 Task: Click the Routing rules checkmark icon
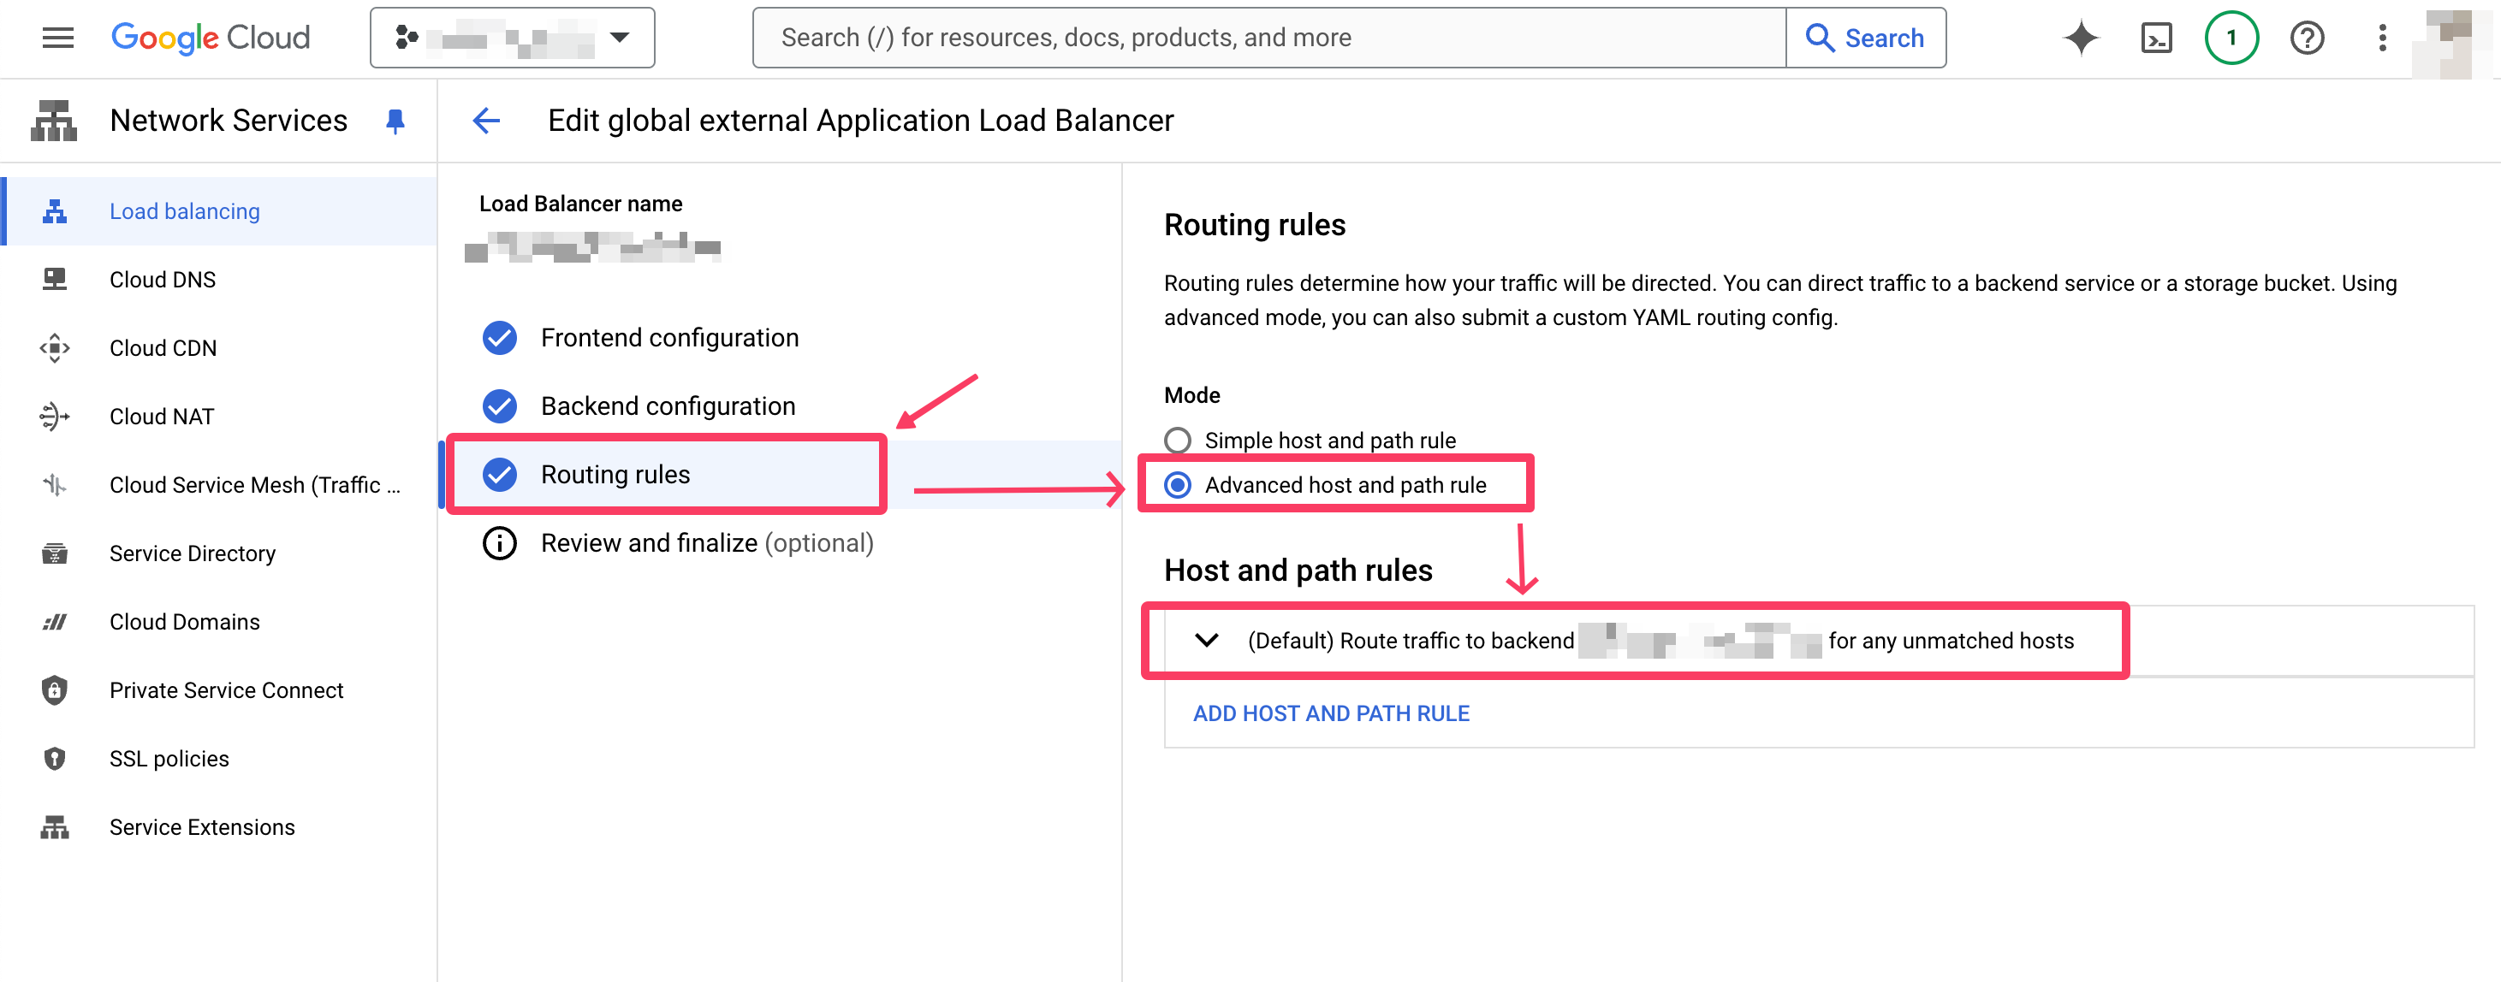point(500,474)
